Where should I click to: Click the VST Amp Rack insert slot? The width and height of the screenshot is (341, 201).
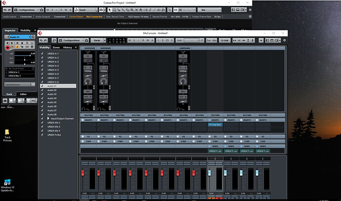215,125
